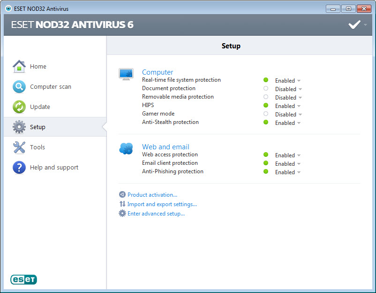Open the HIPS Enabled dropdown
This screenshot has width=376, height=293.
pyautogui.click(x=288, y=106)
